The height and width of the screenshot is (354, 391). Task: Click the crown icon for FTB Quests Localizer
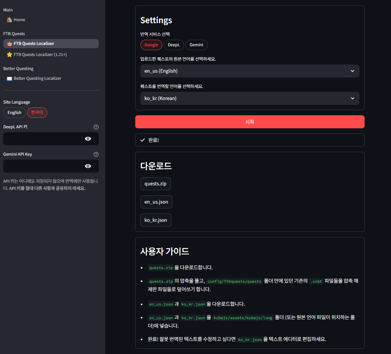click(9, 44)
